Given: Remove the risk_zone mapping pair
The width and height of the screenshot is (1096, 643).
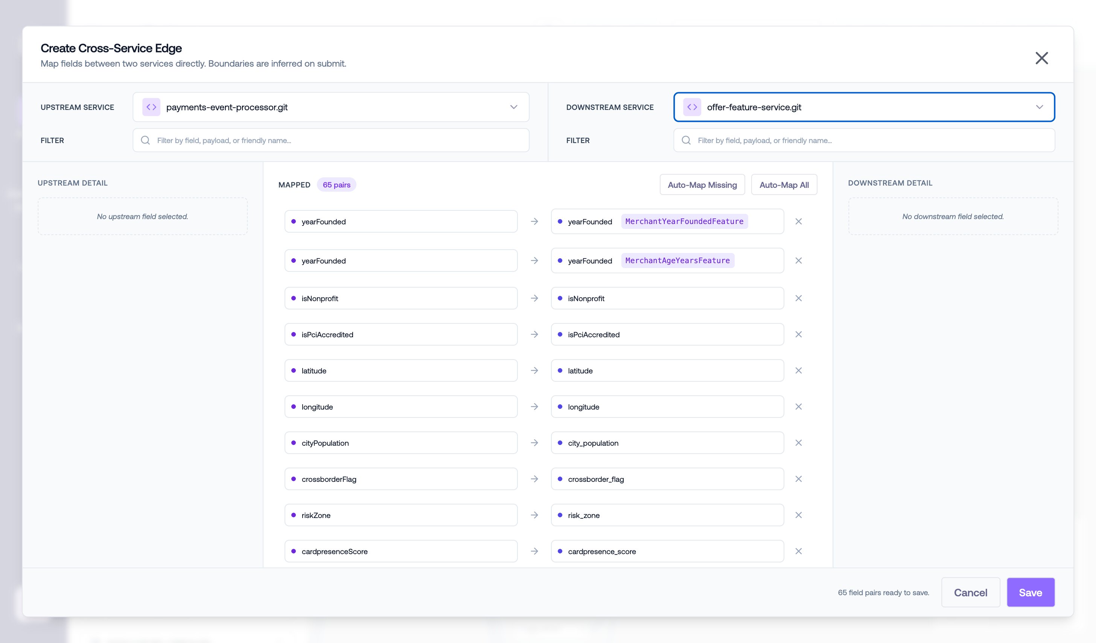Looking at the screenshot, I should point(798,515).
